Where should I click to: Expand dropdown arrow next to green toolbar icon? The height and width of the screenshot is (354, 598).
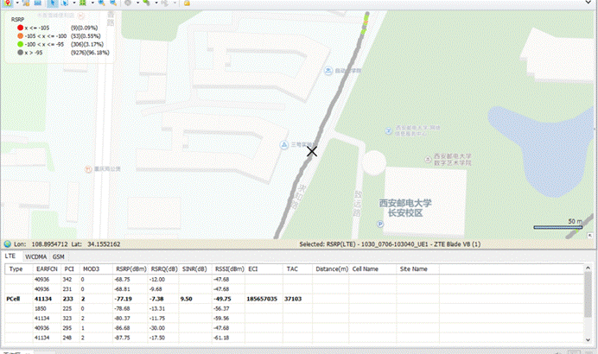point(91,3)
